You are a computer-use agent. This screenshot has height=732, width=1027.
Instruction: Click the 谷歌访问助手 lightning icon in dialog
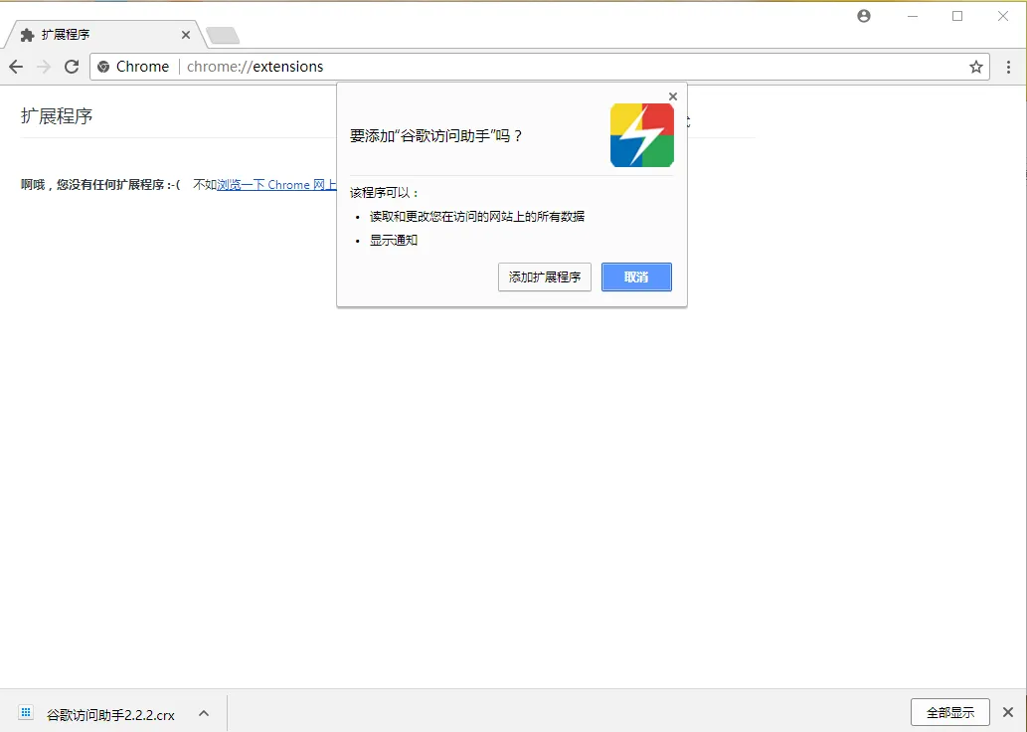(642, 135)
